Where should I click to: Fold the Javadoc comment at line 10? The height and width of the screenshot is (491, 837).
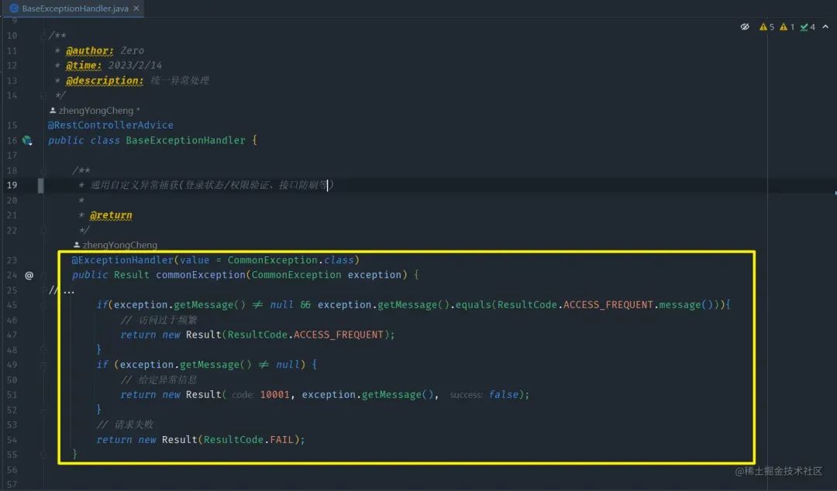(43, 36)
